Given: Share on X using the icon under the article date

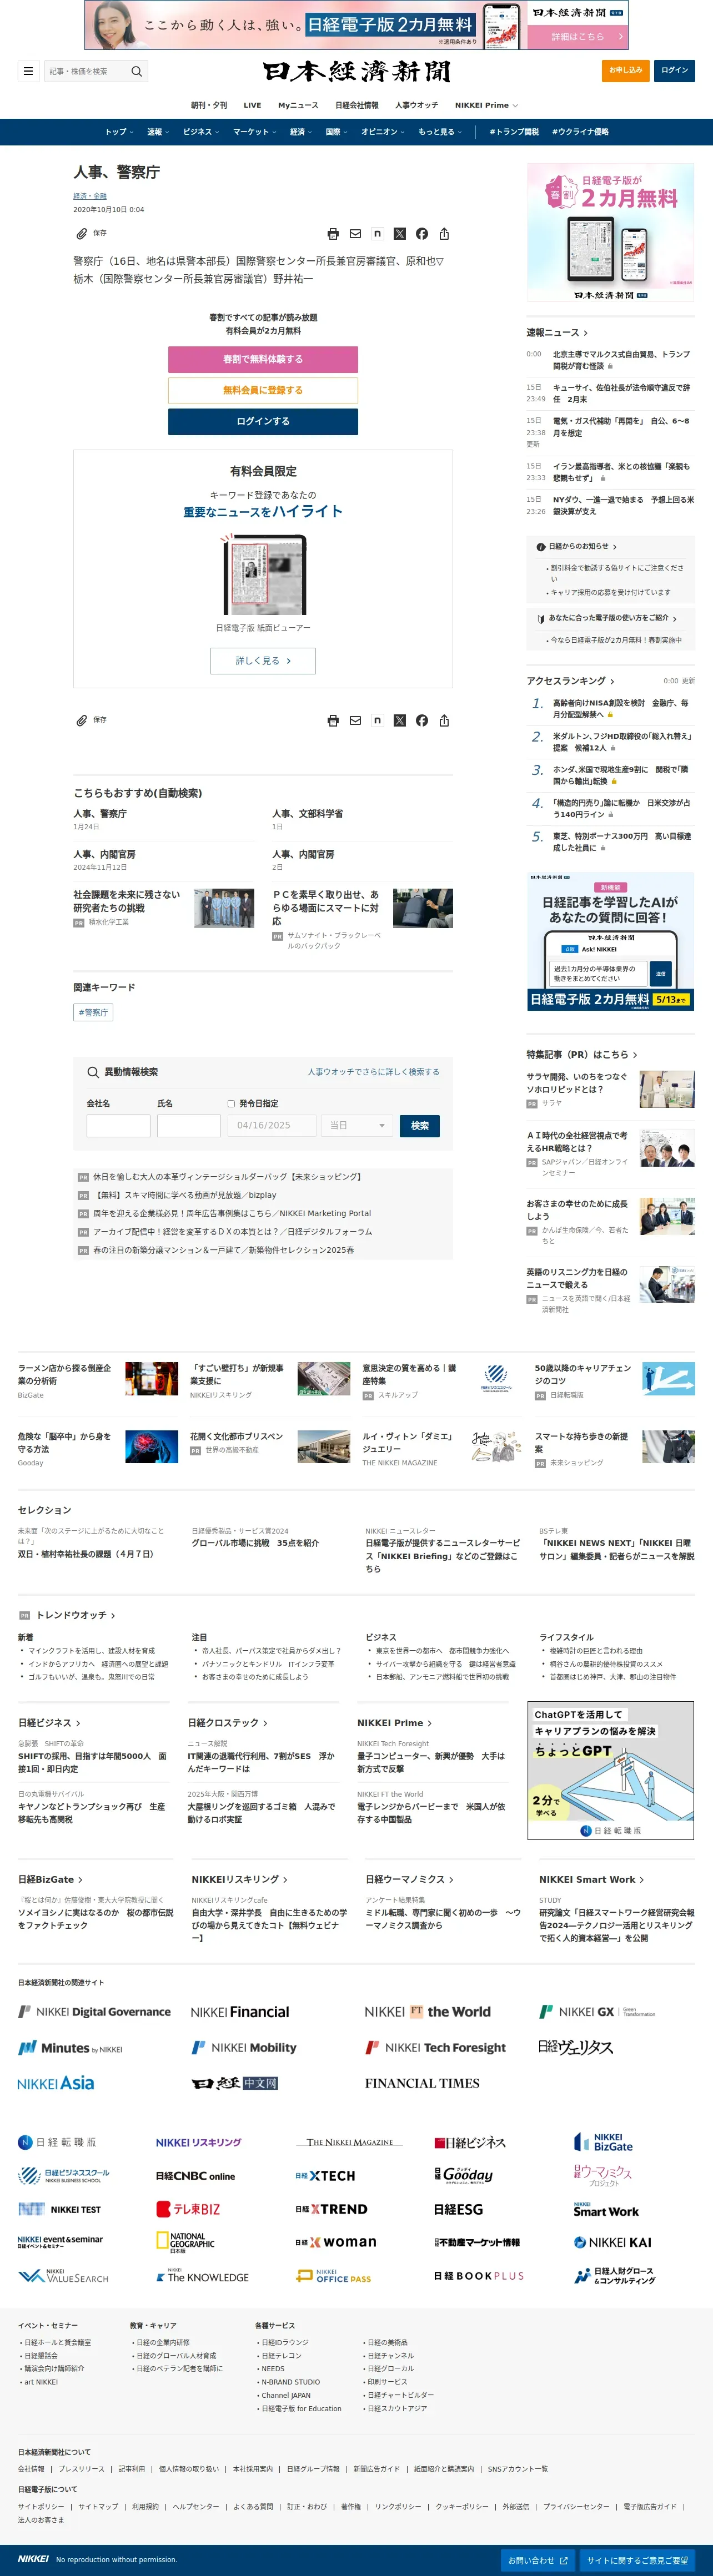Looking at the screenshot, I should pos(400,234).
